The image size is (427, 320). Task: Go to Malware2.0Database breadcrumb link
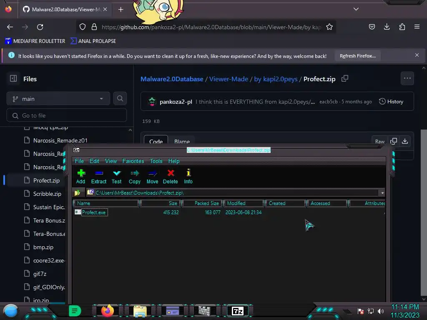tap(172, 79)
